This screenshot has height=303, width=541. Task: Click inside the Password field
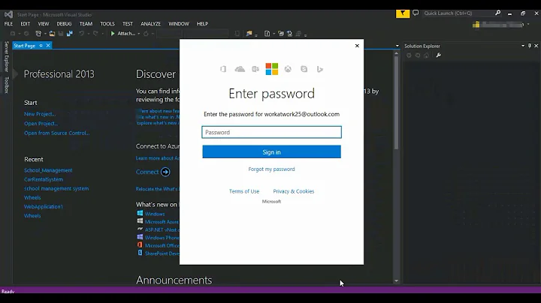point(271,132)
